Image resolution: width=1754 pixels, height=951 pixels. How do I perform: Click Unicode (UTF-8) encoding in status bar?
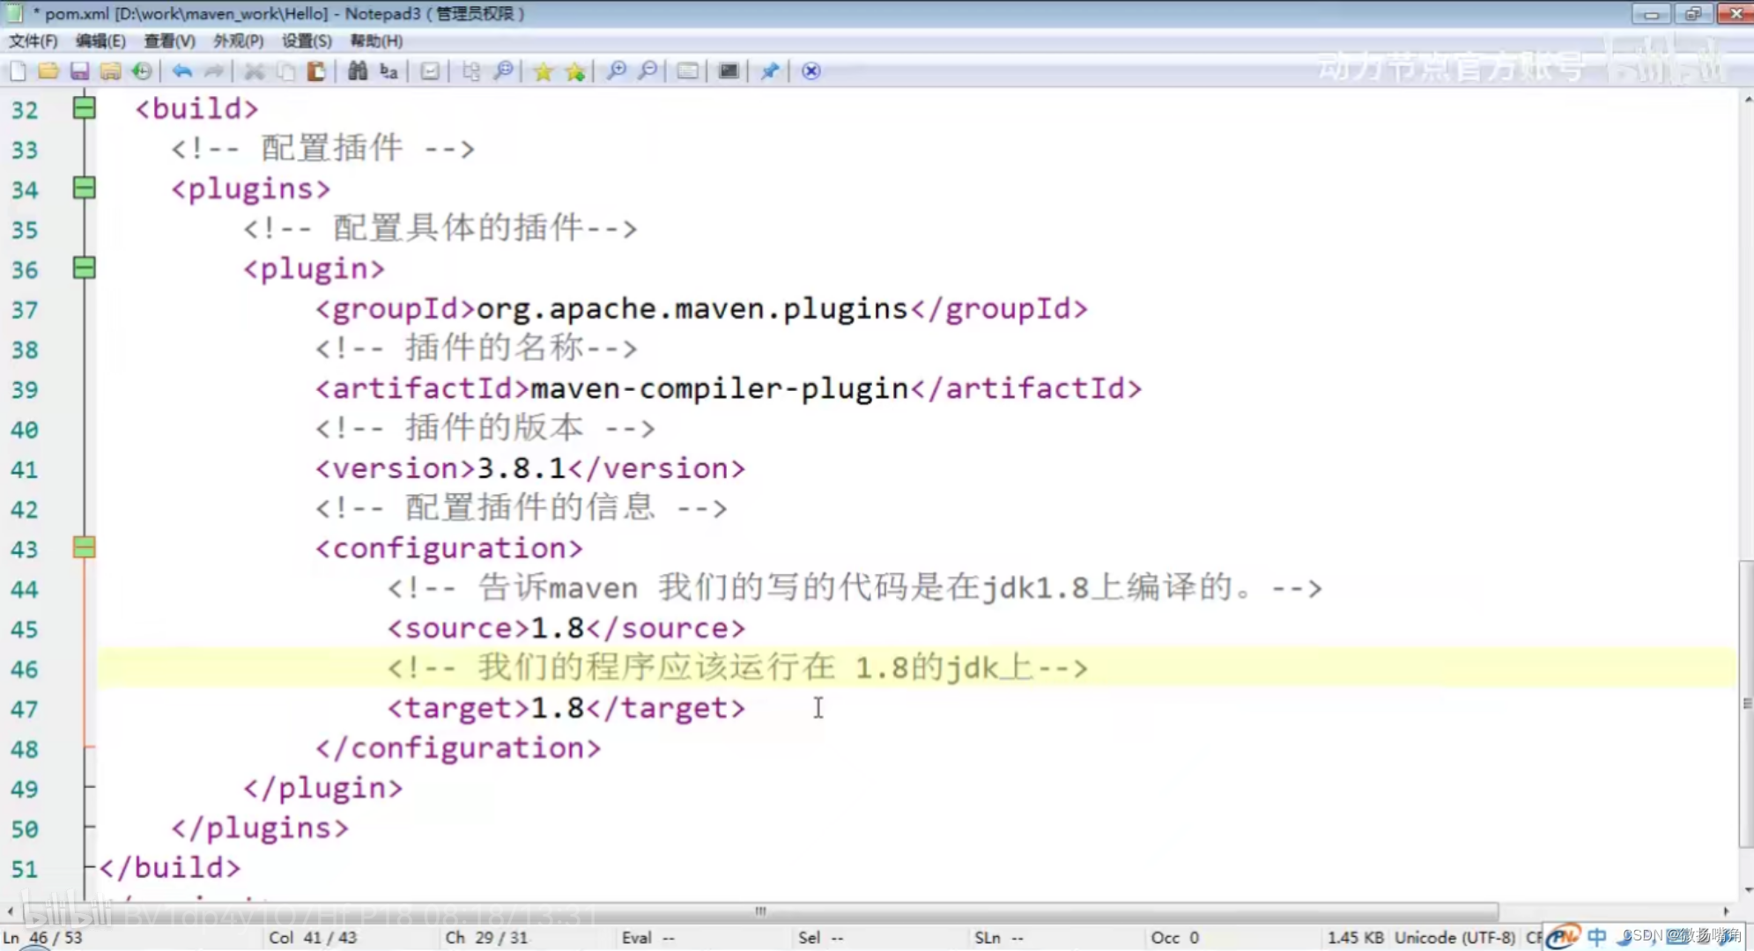pyautogui.click(x=1454, y=938)
